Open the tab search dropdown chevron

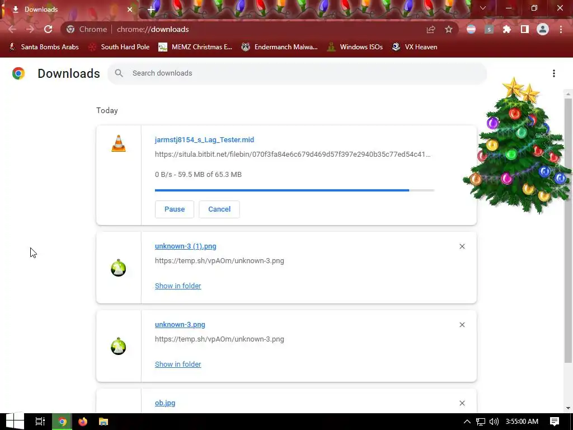(x=483, y=8)
